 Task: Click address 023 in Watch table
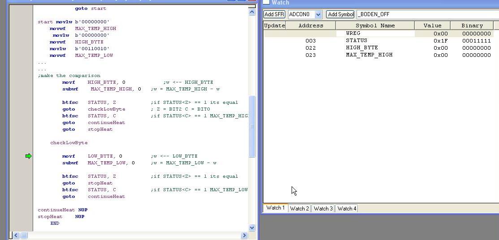[x=310, y=55]
